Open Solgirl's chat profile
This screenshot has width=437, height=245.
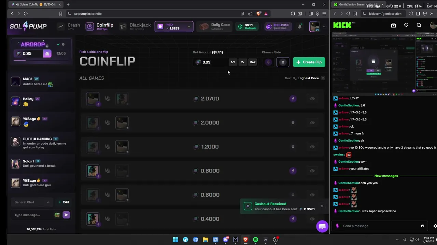point(15,164)
